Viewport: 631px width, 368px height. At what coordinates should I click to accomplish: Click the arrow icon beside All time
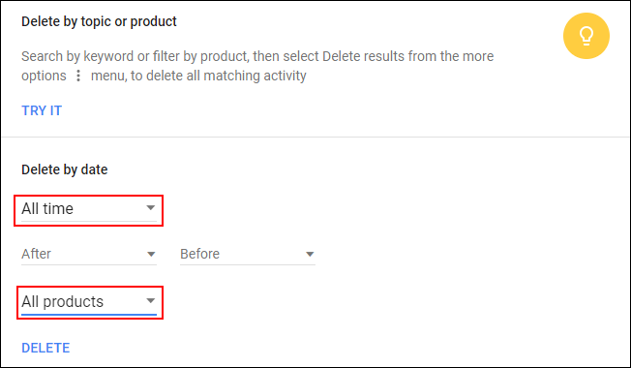point(151,208)
